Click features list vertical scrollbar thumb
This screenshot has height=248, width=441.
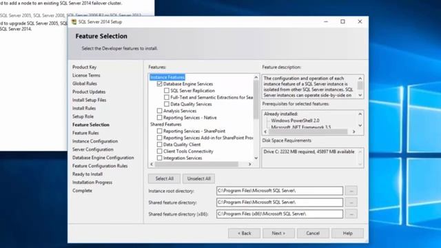(x=256, y=100)
